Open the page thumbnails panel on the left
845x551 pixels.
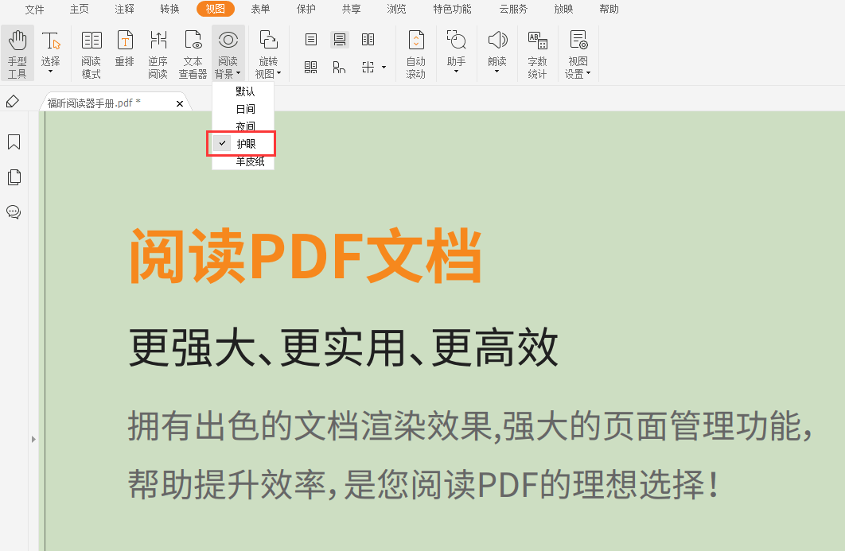click(14, 177)
